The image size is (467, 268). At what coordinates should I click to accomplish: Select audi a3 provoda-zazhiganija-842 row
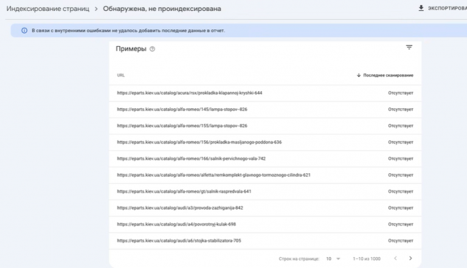265,208
